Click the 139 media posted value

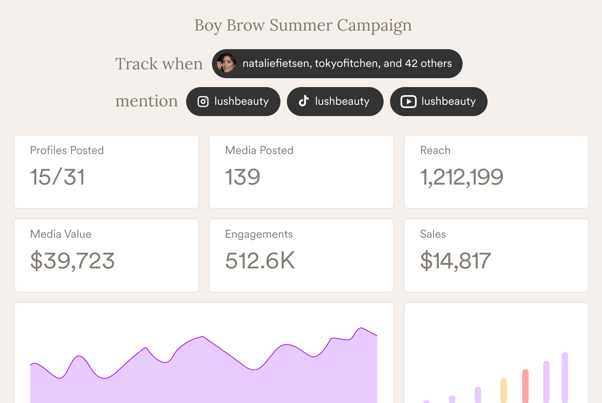click(243, 177)
